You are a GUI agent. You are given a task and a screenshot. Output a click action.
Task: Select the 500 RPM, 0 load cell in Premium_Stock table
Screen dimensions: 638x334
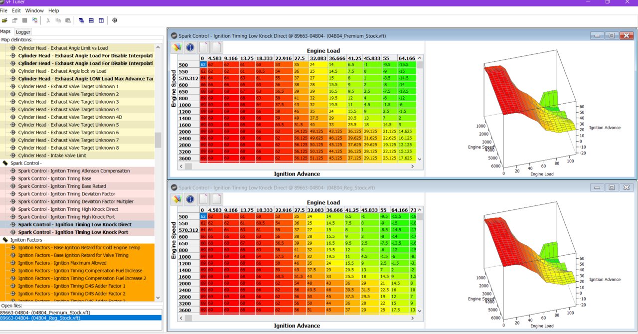click(203, 64)
